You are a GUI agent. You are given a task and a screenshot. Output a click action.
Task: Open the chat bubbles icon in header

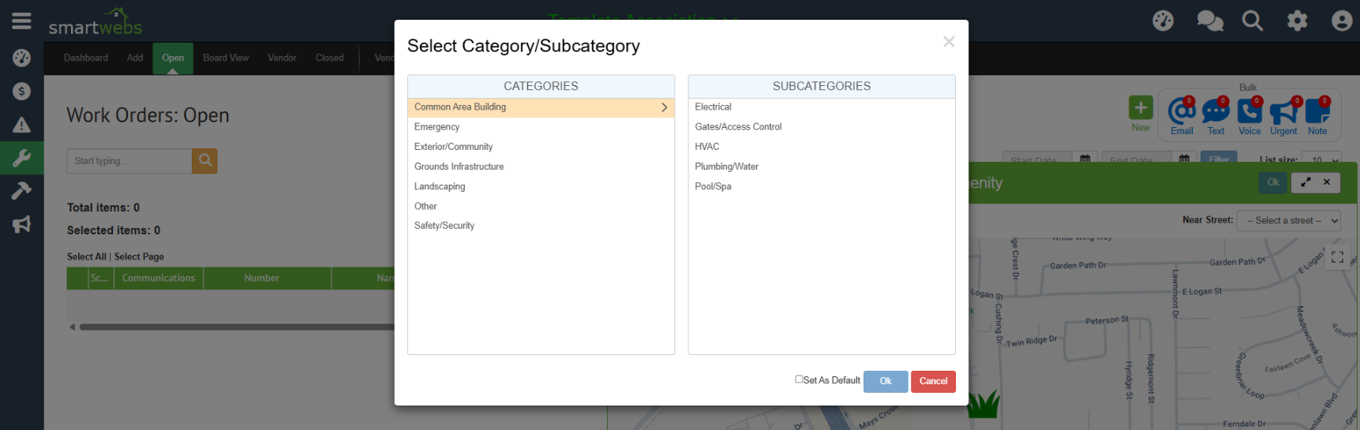tap(1209, 21)
